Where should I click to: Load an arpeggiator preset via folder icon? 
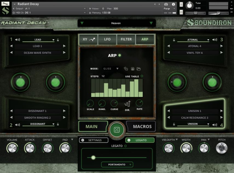click(x=138, y=69)
